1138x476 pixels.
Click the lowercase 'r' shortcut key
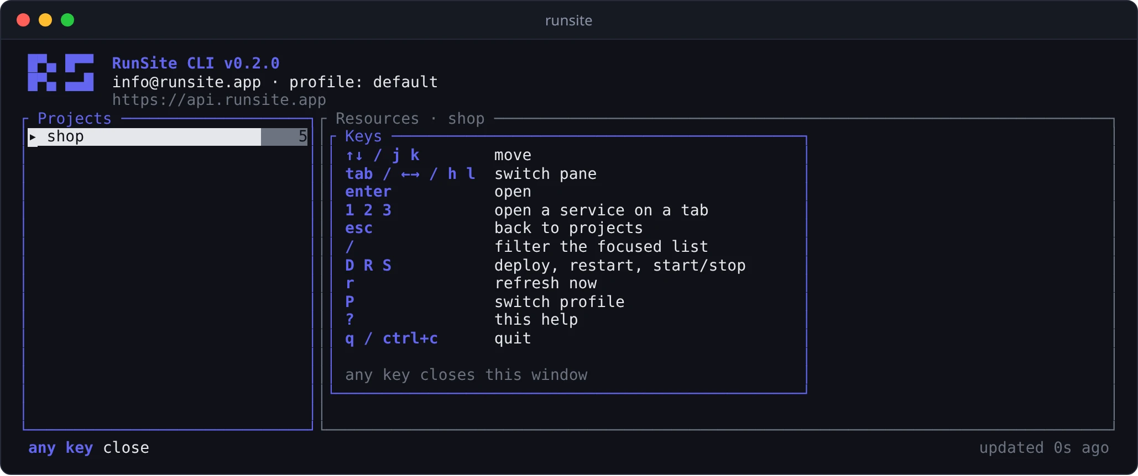pos(349,283)
